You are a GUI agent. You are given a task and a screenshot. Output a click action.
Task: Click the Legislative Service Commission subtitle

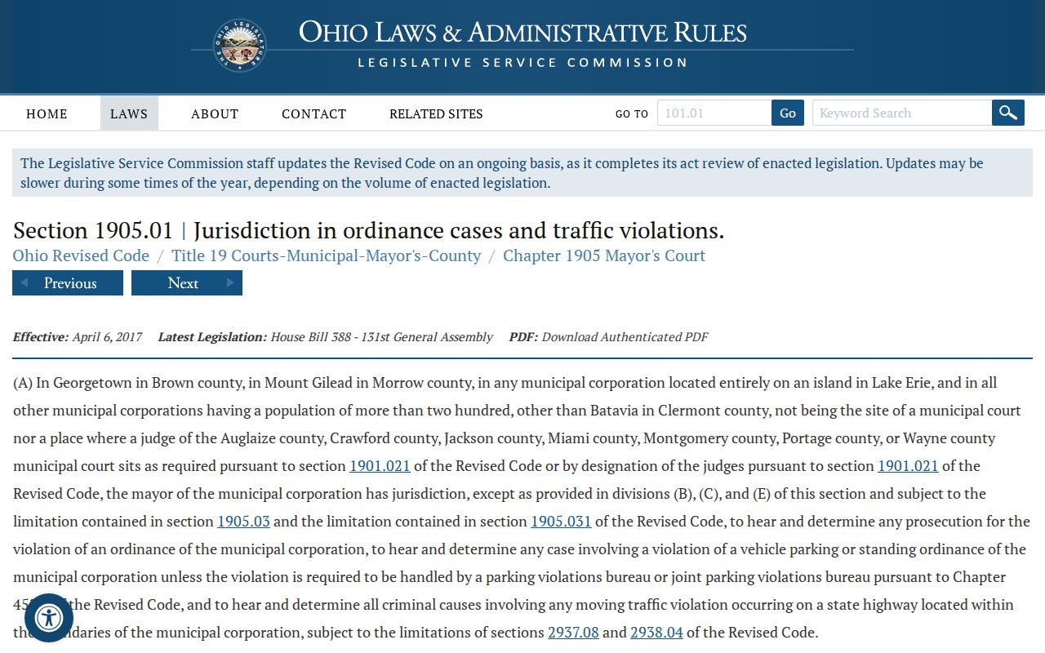pyautogui.click(x=522, y=63)
